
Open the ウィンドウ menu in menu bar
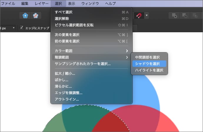[90, 4]
